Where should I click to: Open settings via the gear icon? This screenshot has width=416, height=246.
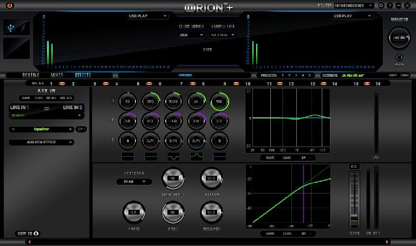point(381,5)
